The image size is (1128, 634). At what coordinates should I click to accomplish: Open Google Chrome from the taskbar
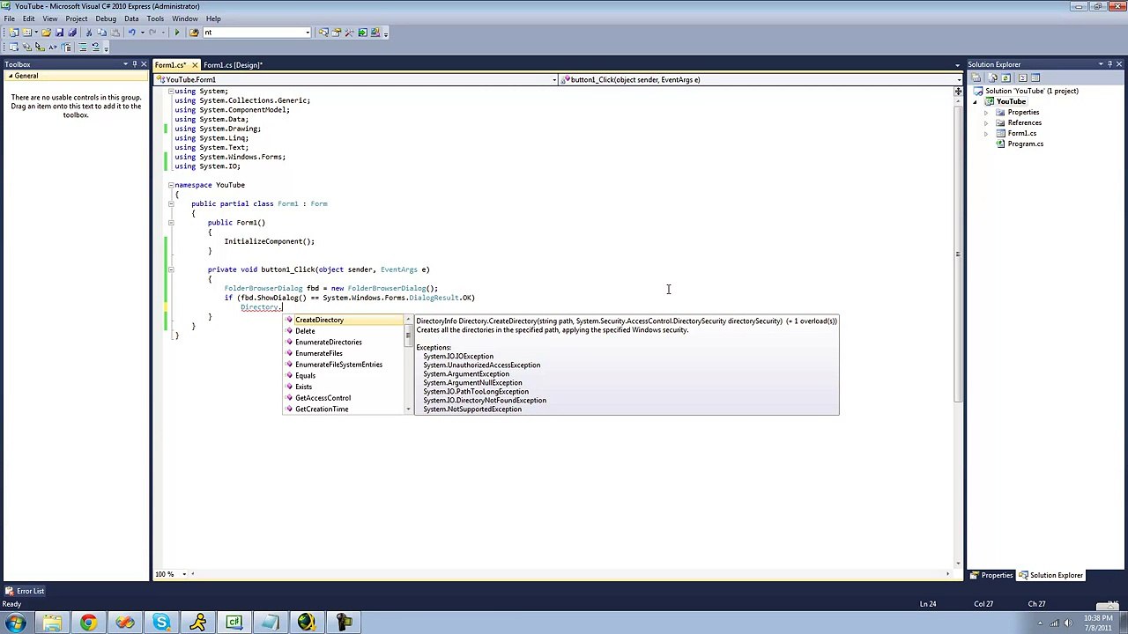point(88,623)
